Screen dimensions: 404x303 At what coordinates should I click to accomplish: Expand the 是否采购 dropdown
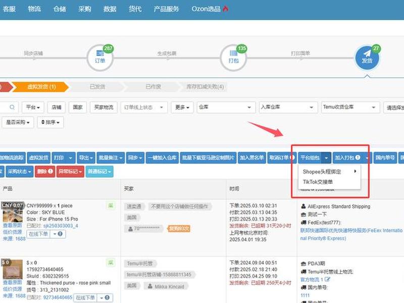(18, 122)
